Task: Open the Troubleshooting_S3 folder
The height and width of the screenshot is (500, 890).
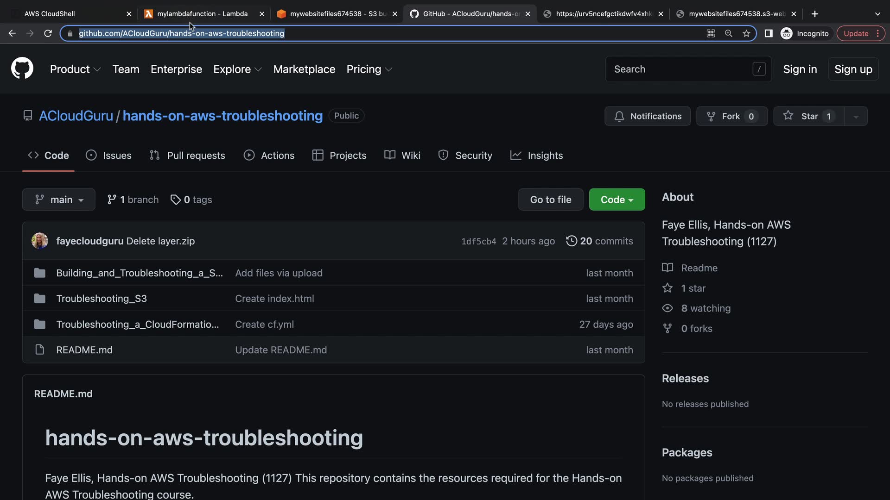Action: 102,299
